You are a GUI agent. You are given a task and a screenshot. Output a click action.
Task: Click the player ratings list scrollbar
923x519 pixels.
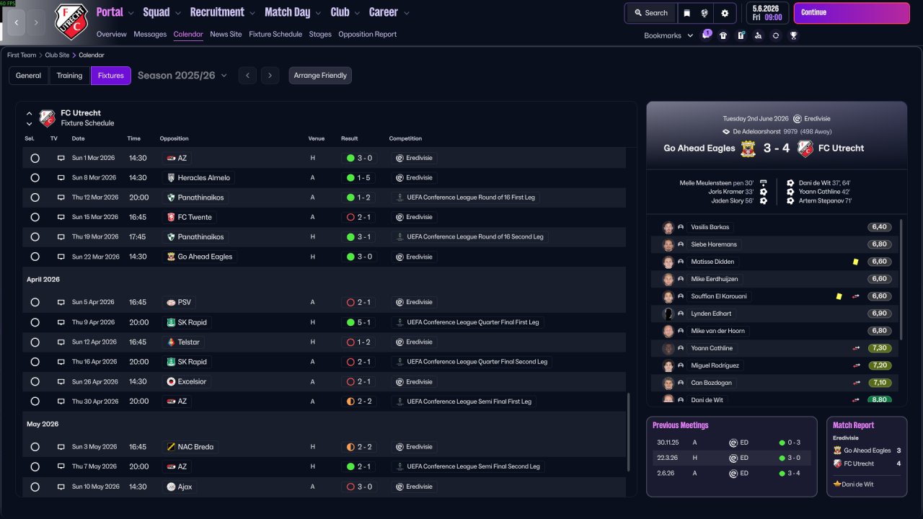(x=902, y=279)
